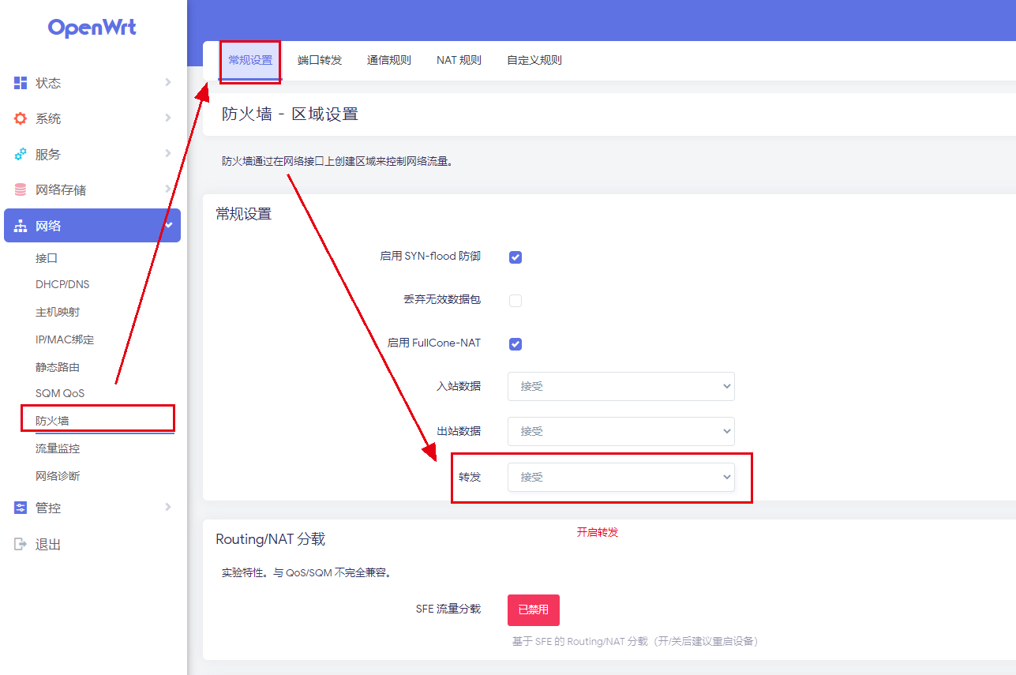Click the 网络 sitemap icon
Image resolution: width=1016 pixels, height=675 pixels.
(21, 226)
